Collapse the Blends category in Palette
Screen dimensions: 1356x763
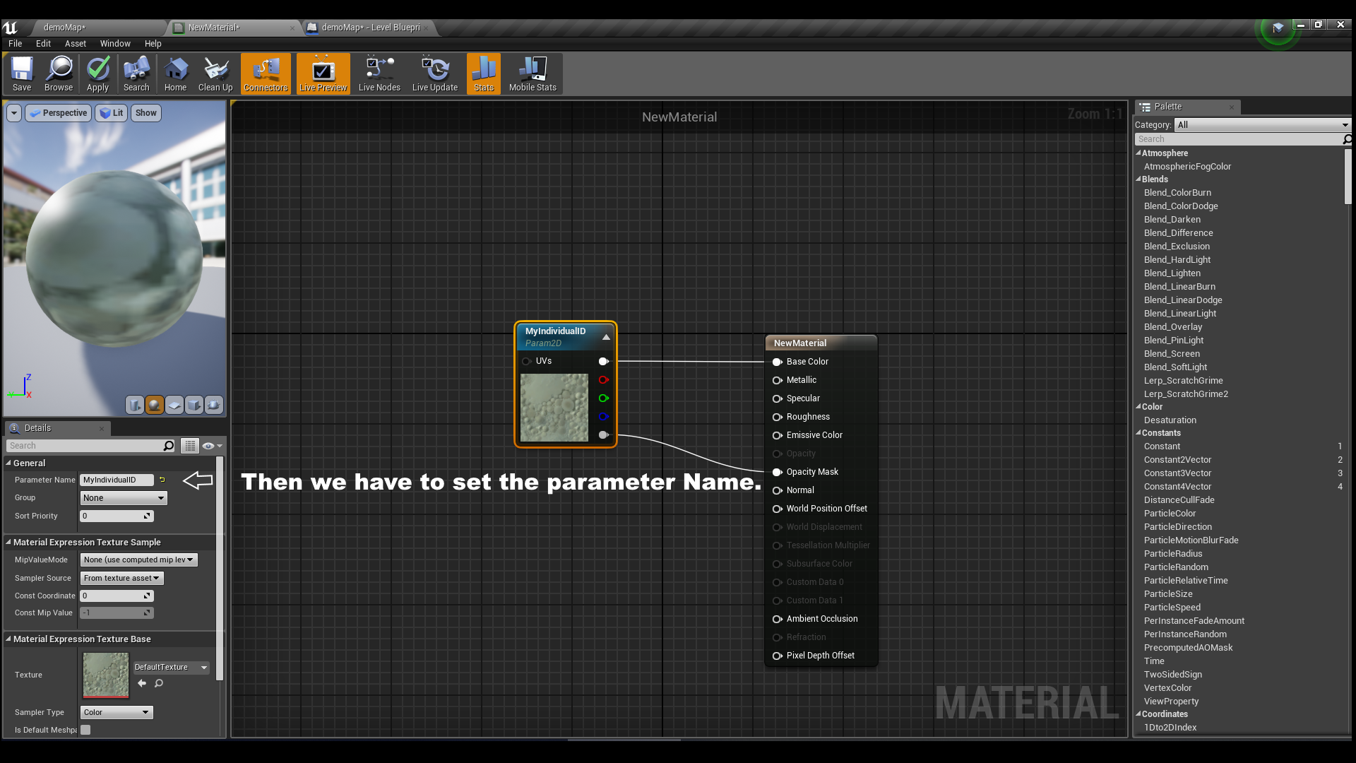(x=1138, y=179)
